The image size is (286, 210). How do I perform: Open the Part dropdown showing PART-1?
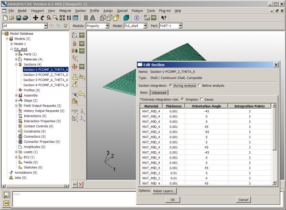pos(180,26)
